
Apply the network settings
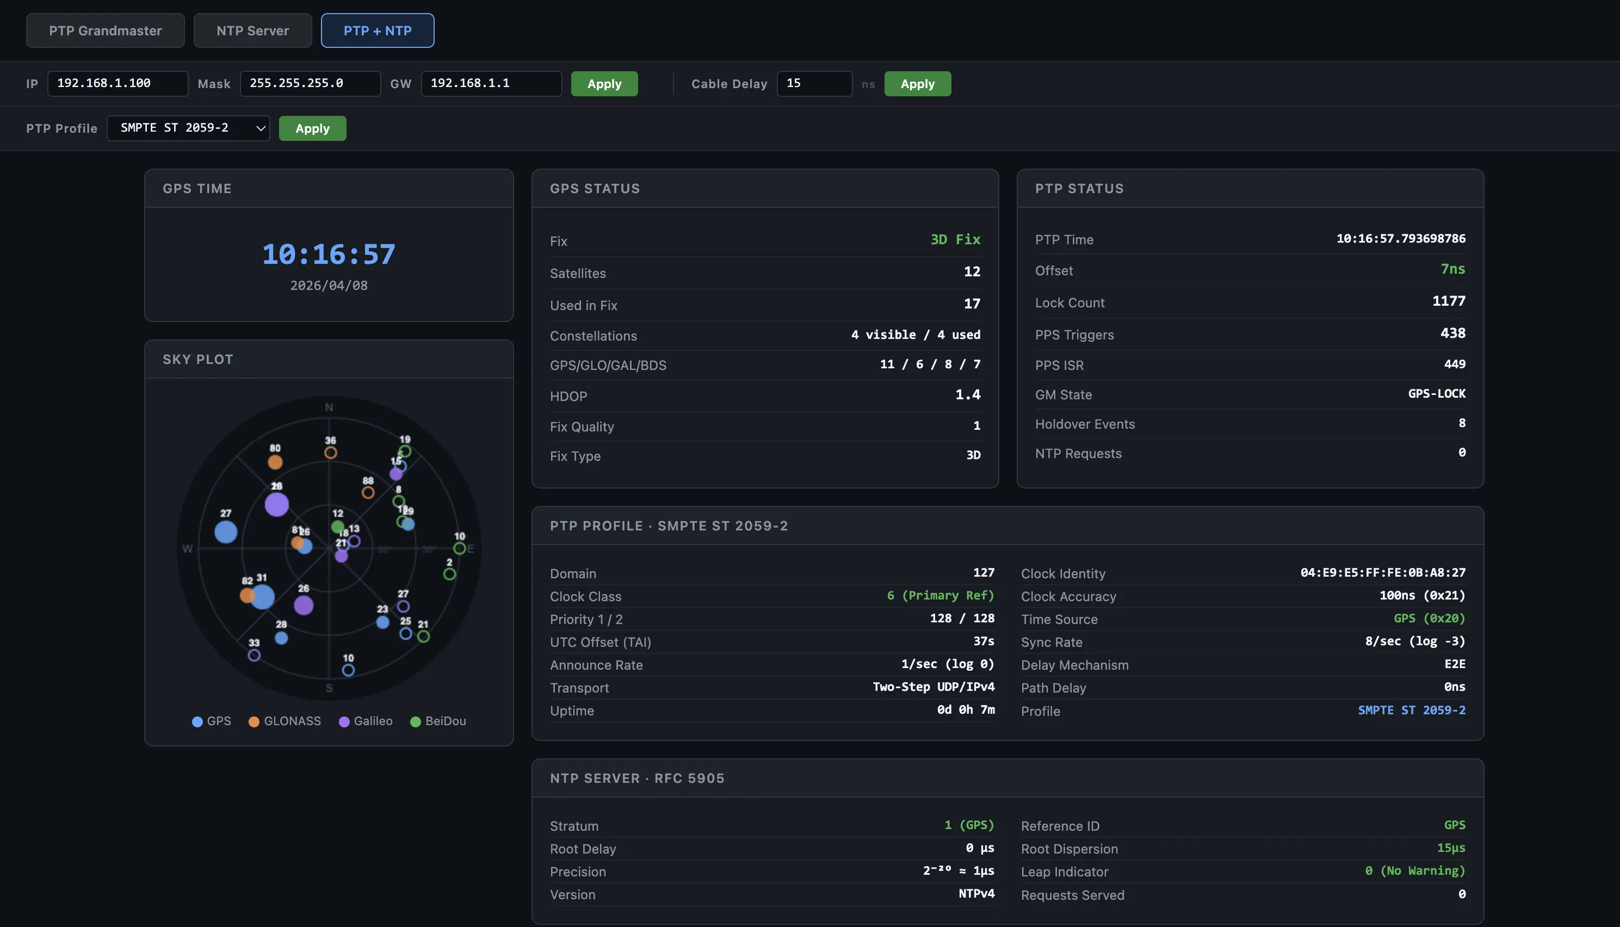click(x=603, y=83)
